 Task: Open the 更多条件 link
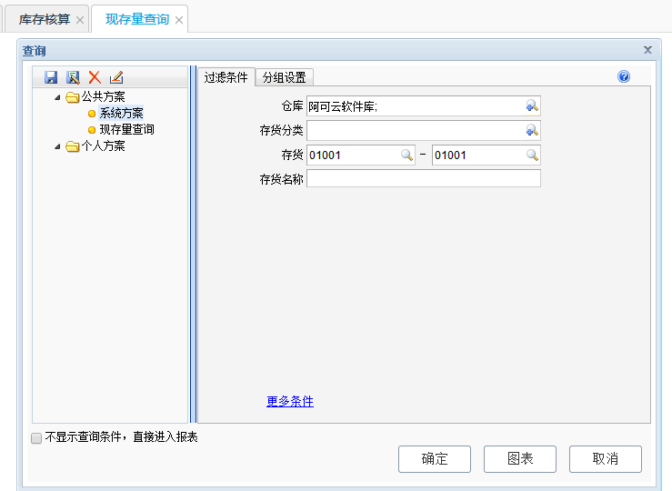(290, 402)
